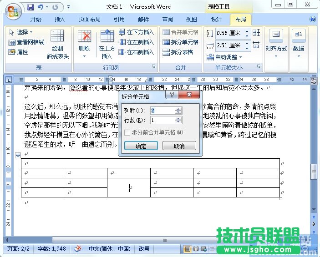Click the 列数 (columns) number input field
Image resolution: width=320 pixels, height=257 pixels.
click(162, 111)
